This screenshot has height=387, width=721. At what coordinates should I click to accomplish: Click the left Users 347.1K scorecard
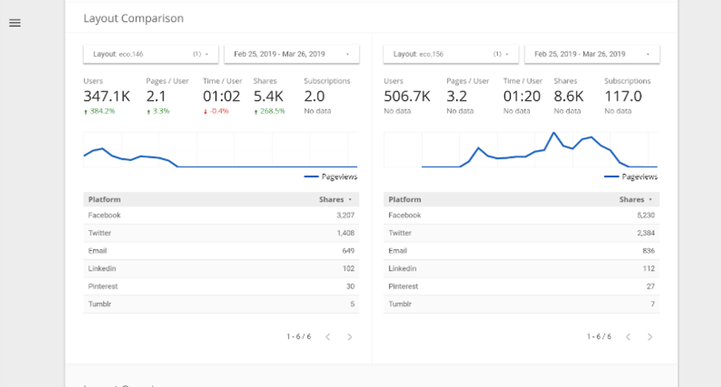point(107,96)
